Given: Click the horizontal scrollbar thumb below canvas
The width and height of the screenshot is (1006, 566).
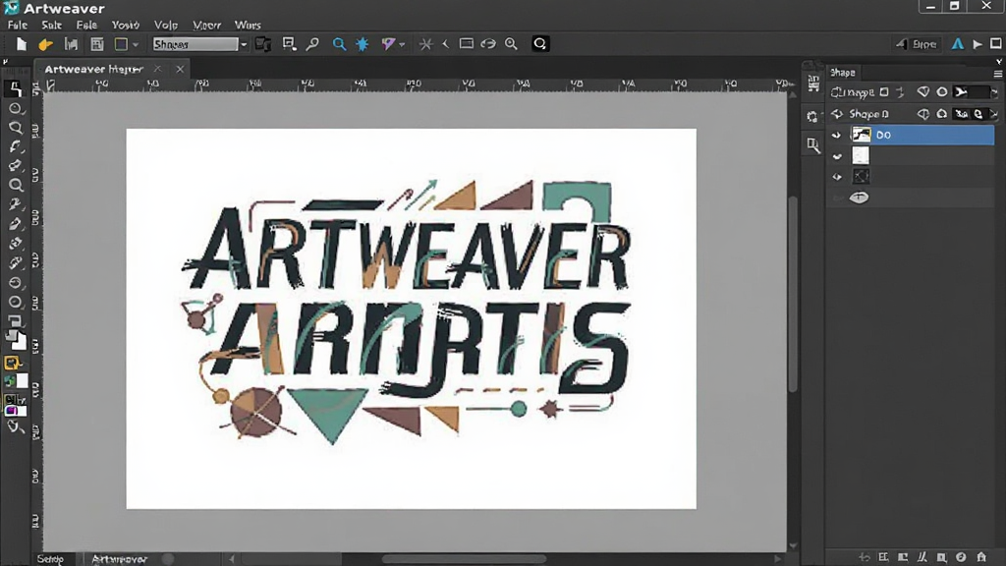Looking at the screenshot, I should tap(464, 559).
